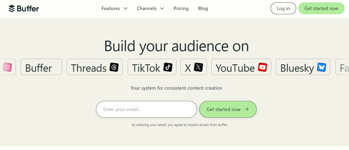Open the Channels menu label
349x150 pixels.
click(147, 8)
